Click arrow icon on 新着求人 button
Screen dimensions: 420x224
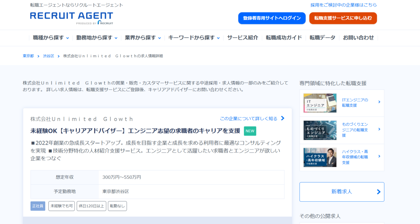[379, 192]
